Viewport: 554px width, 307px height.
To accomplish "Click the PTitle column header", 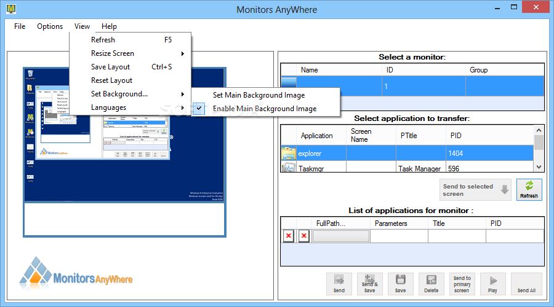I will (421, 135).
